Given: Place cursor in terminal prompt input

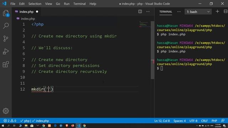Looking at the screenshot, I should point(162,68).
